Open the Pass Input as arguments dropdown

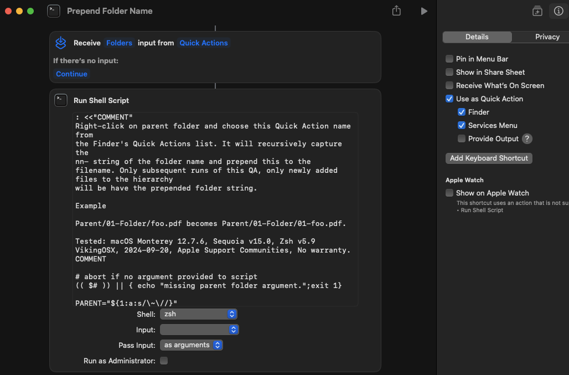click(x=191, y=345)
